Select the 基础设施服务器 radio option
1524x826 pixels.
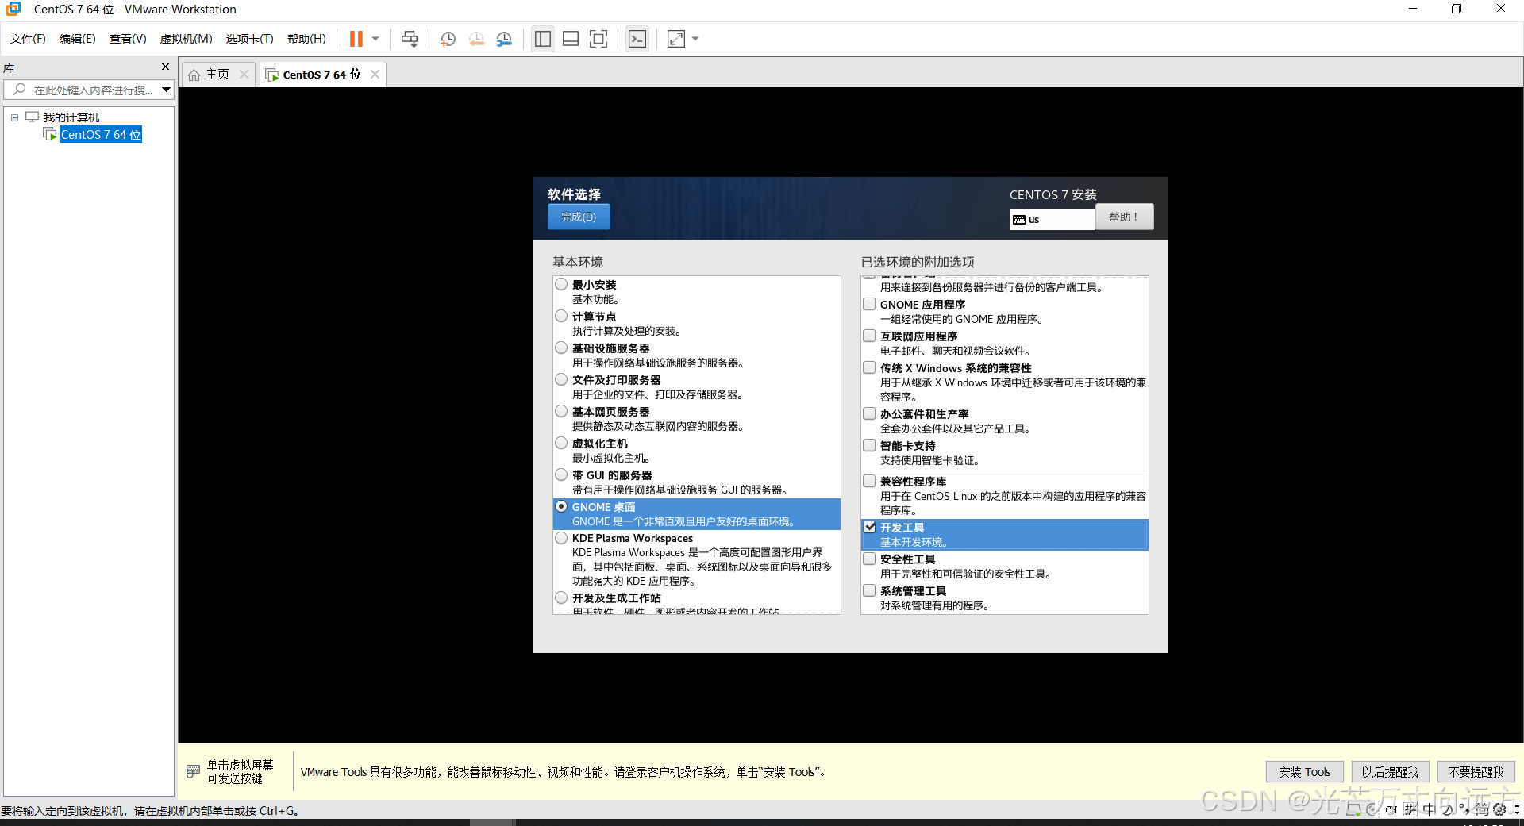tap(561, 348)
